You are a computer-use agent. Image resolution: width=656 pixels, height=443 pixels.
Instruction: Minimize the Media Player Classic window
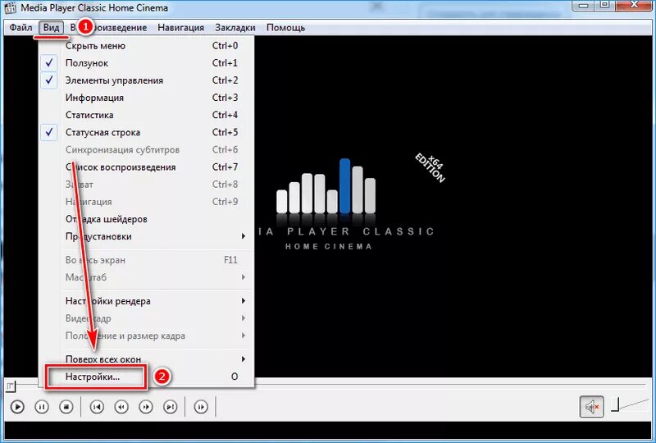[585, 5]
